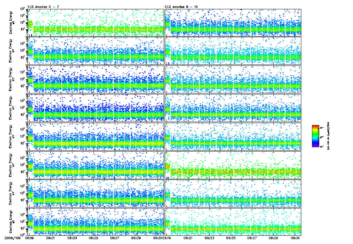The height and width of the screenshot is (244, 353).
Task: Click the 06:21 time label under the Anodes 0 - 7 column
Action: click(x=51, y=238)
